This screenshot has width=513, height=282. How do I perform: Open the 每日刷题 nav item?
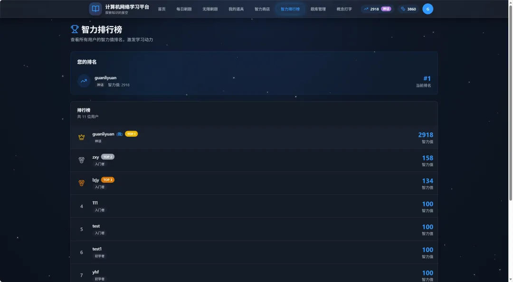point(184,9)
